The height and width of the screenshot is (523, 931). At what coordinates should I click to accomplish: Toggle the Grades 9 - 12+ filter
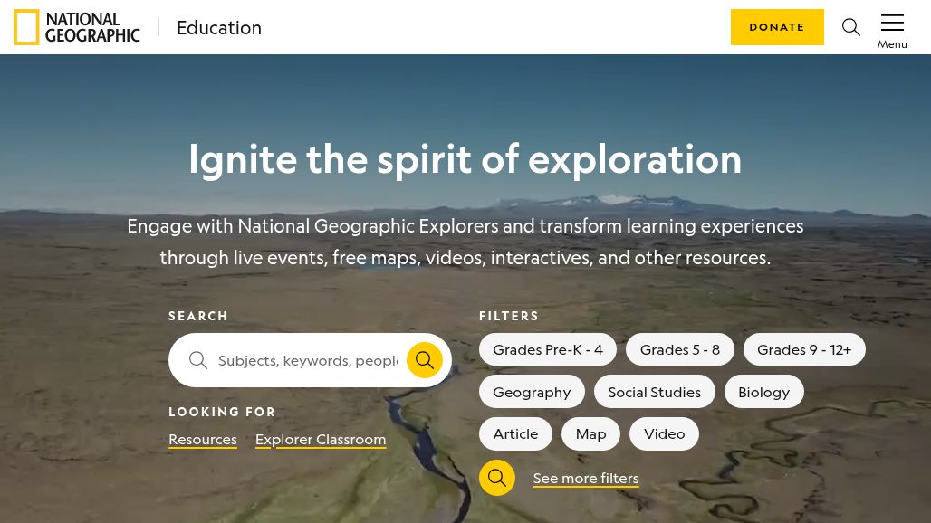[804, 349]
